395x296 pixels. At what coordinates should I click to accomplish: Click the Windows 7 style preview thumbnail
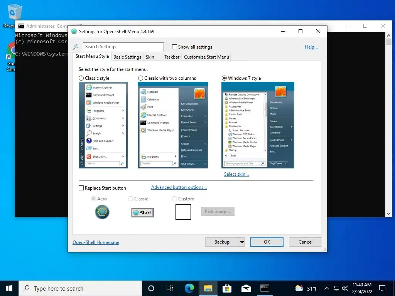pos(258,125)
